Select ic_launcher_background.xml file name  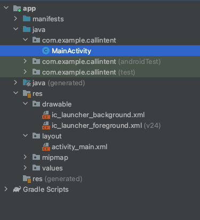click(98, 115)
